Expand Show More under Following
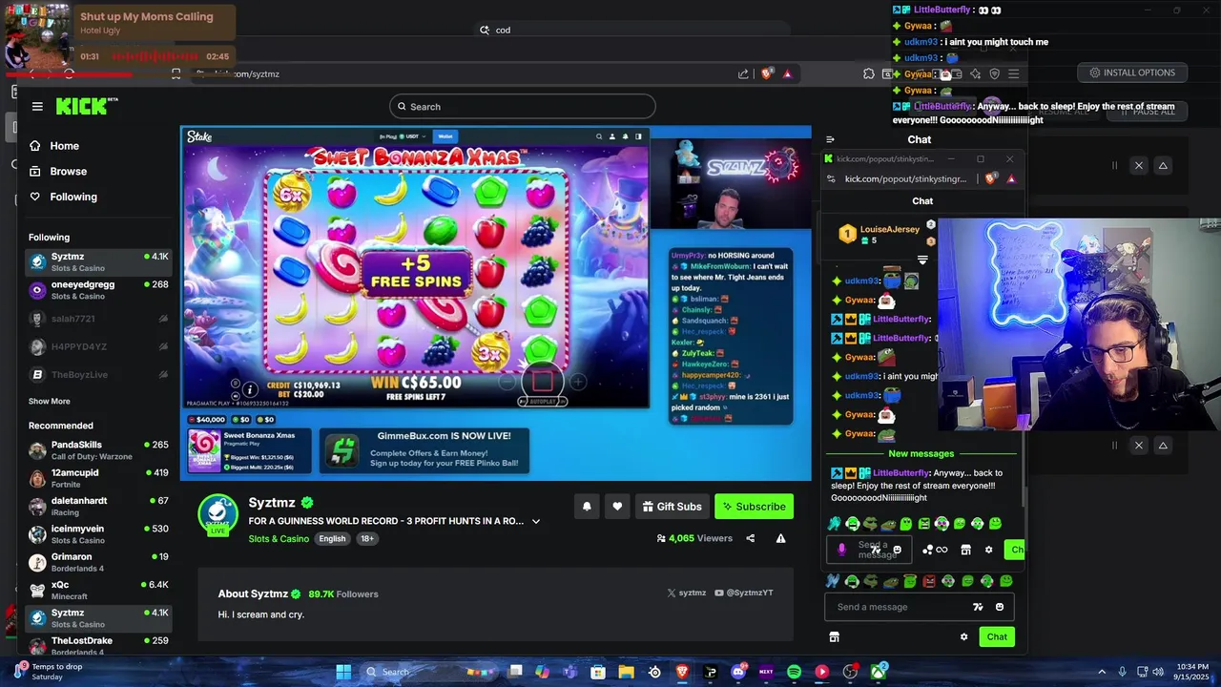Image resolution: width=1221 pixels, height=687 pixels. click(50, 402)
